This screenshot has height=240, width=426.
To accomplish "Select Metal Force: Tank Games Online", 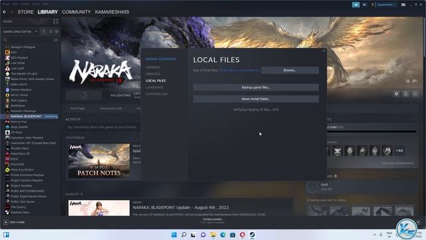I will [32, 79].
